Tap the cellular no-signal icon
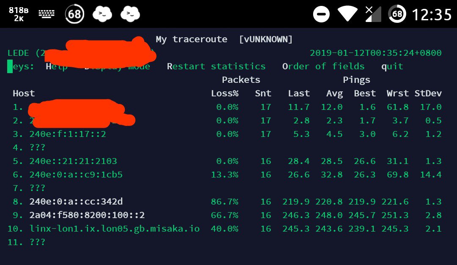The width and height of the screenshot is (457, 265). click(x=373, y=14)
